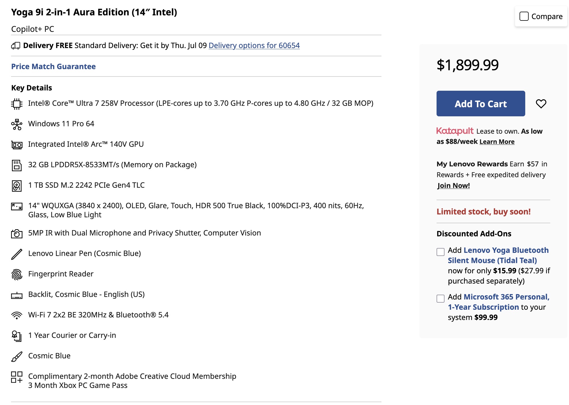The width and height of the screenshot is (569, 405).
Task: Click the Discounted Add-Ons heading
Action: (x=474, y=234)
